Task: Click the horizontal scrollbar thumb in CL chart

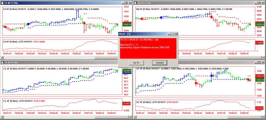Action: (111, 117)
